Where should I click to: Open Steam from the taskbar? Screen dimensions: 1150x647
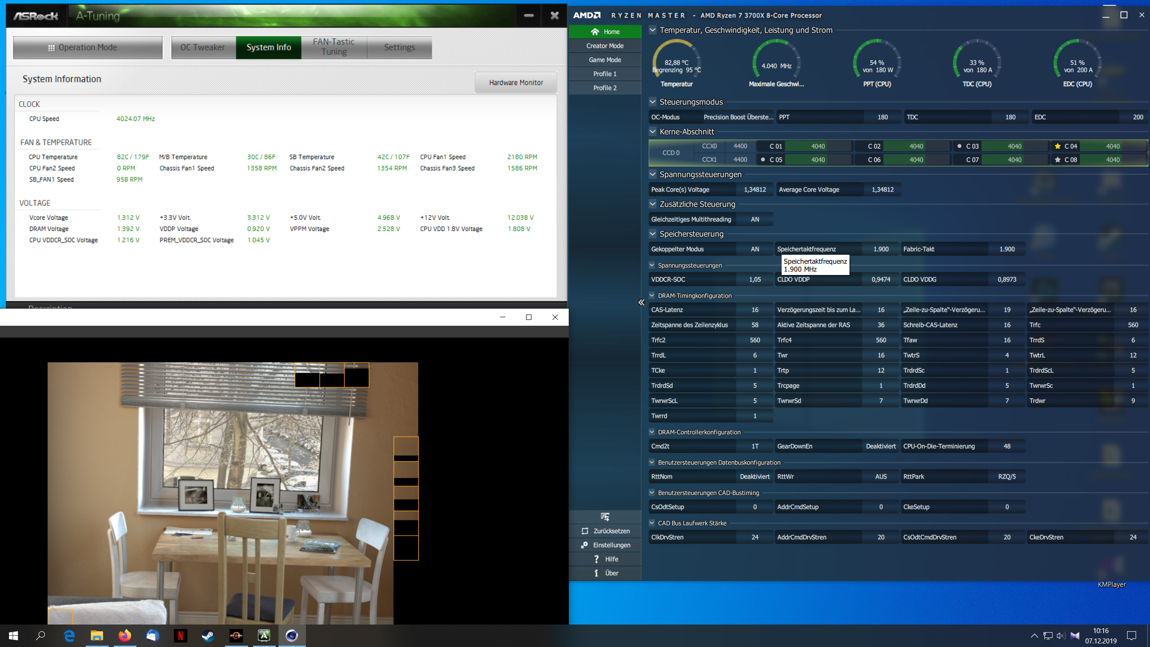pyautogui.click(x=208, y=636)
